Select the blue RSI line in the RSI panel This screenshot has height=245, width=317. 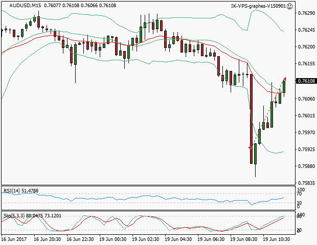coord(153,198)
